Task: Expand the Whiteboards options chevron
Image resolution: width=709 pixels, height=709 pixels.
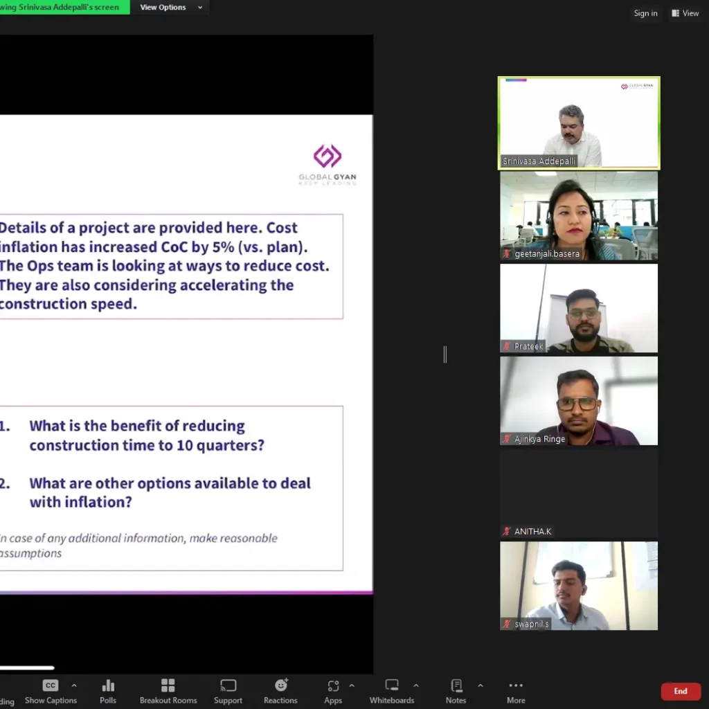Action: (x=416, y=685)
